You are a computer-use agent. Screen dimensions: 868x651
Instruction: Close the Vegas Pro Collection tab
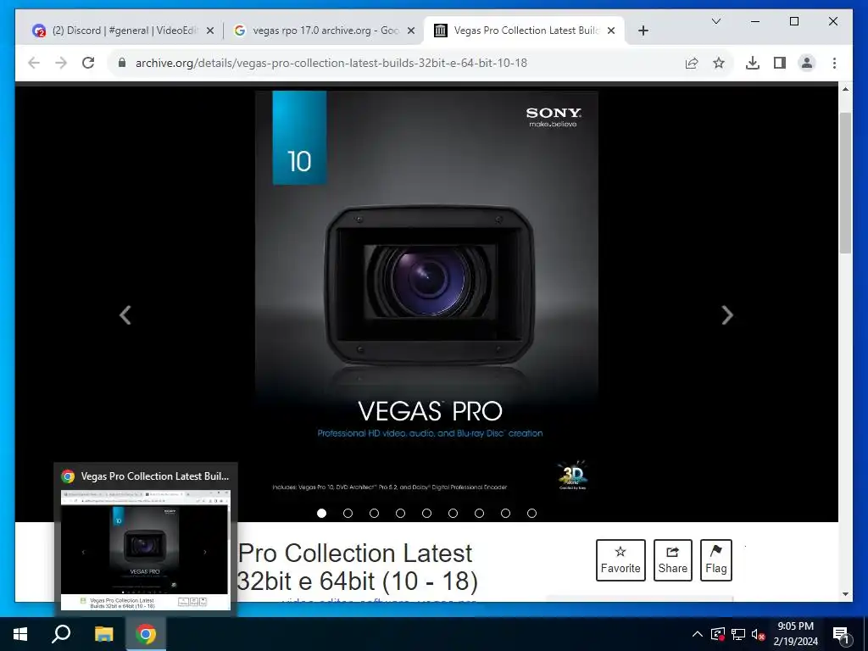tap(611, 31)
